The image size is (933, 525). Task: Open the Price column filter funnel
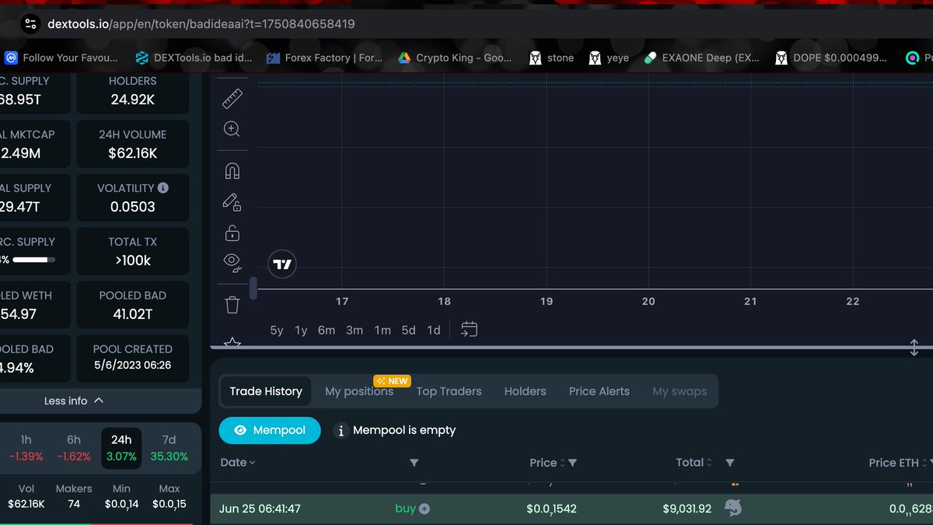click(573, 463)
